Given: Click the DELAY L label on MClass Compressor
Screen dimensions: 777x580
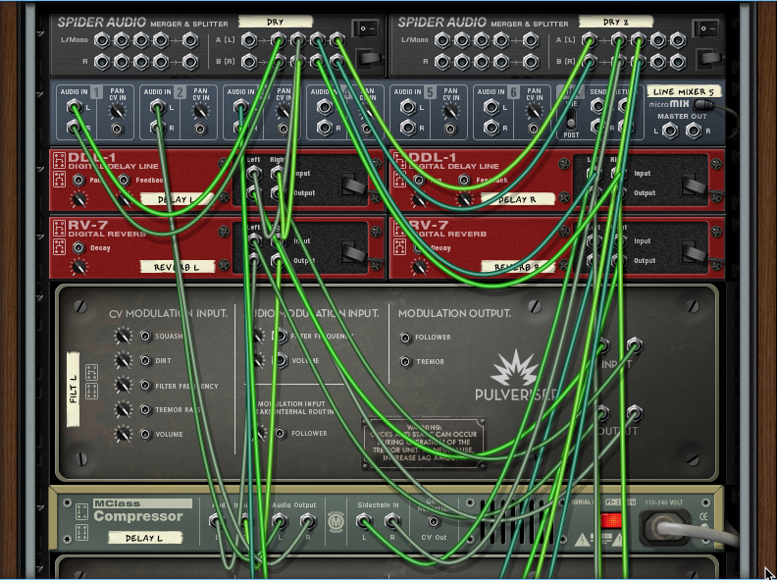Looking at the screenshot, I should coord(144,538).
